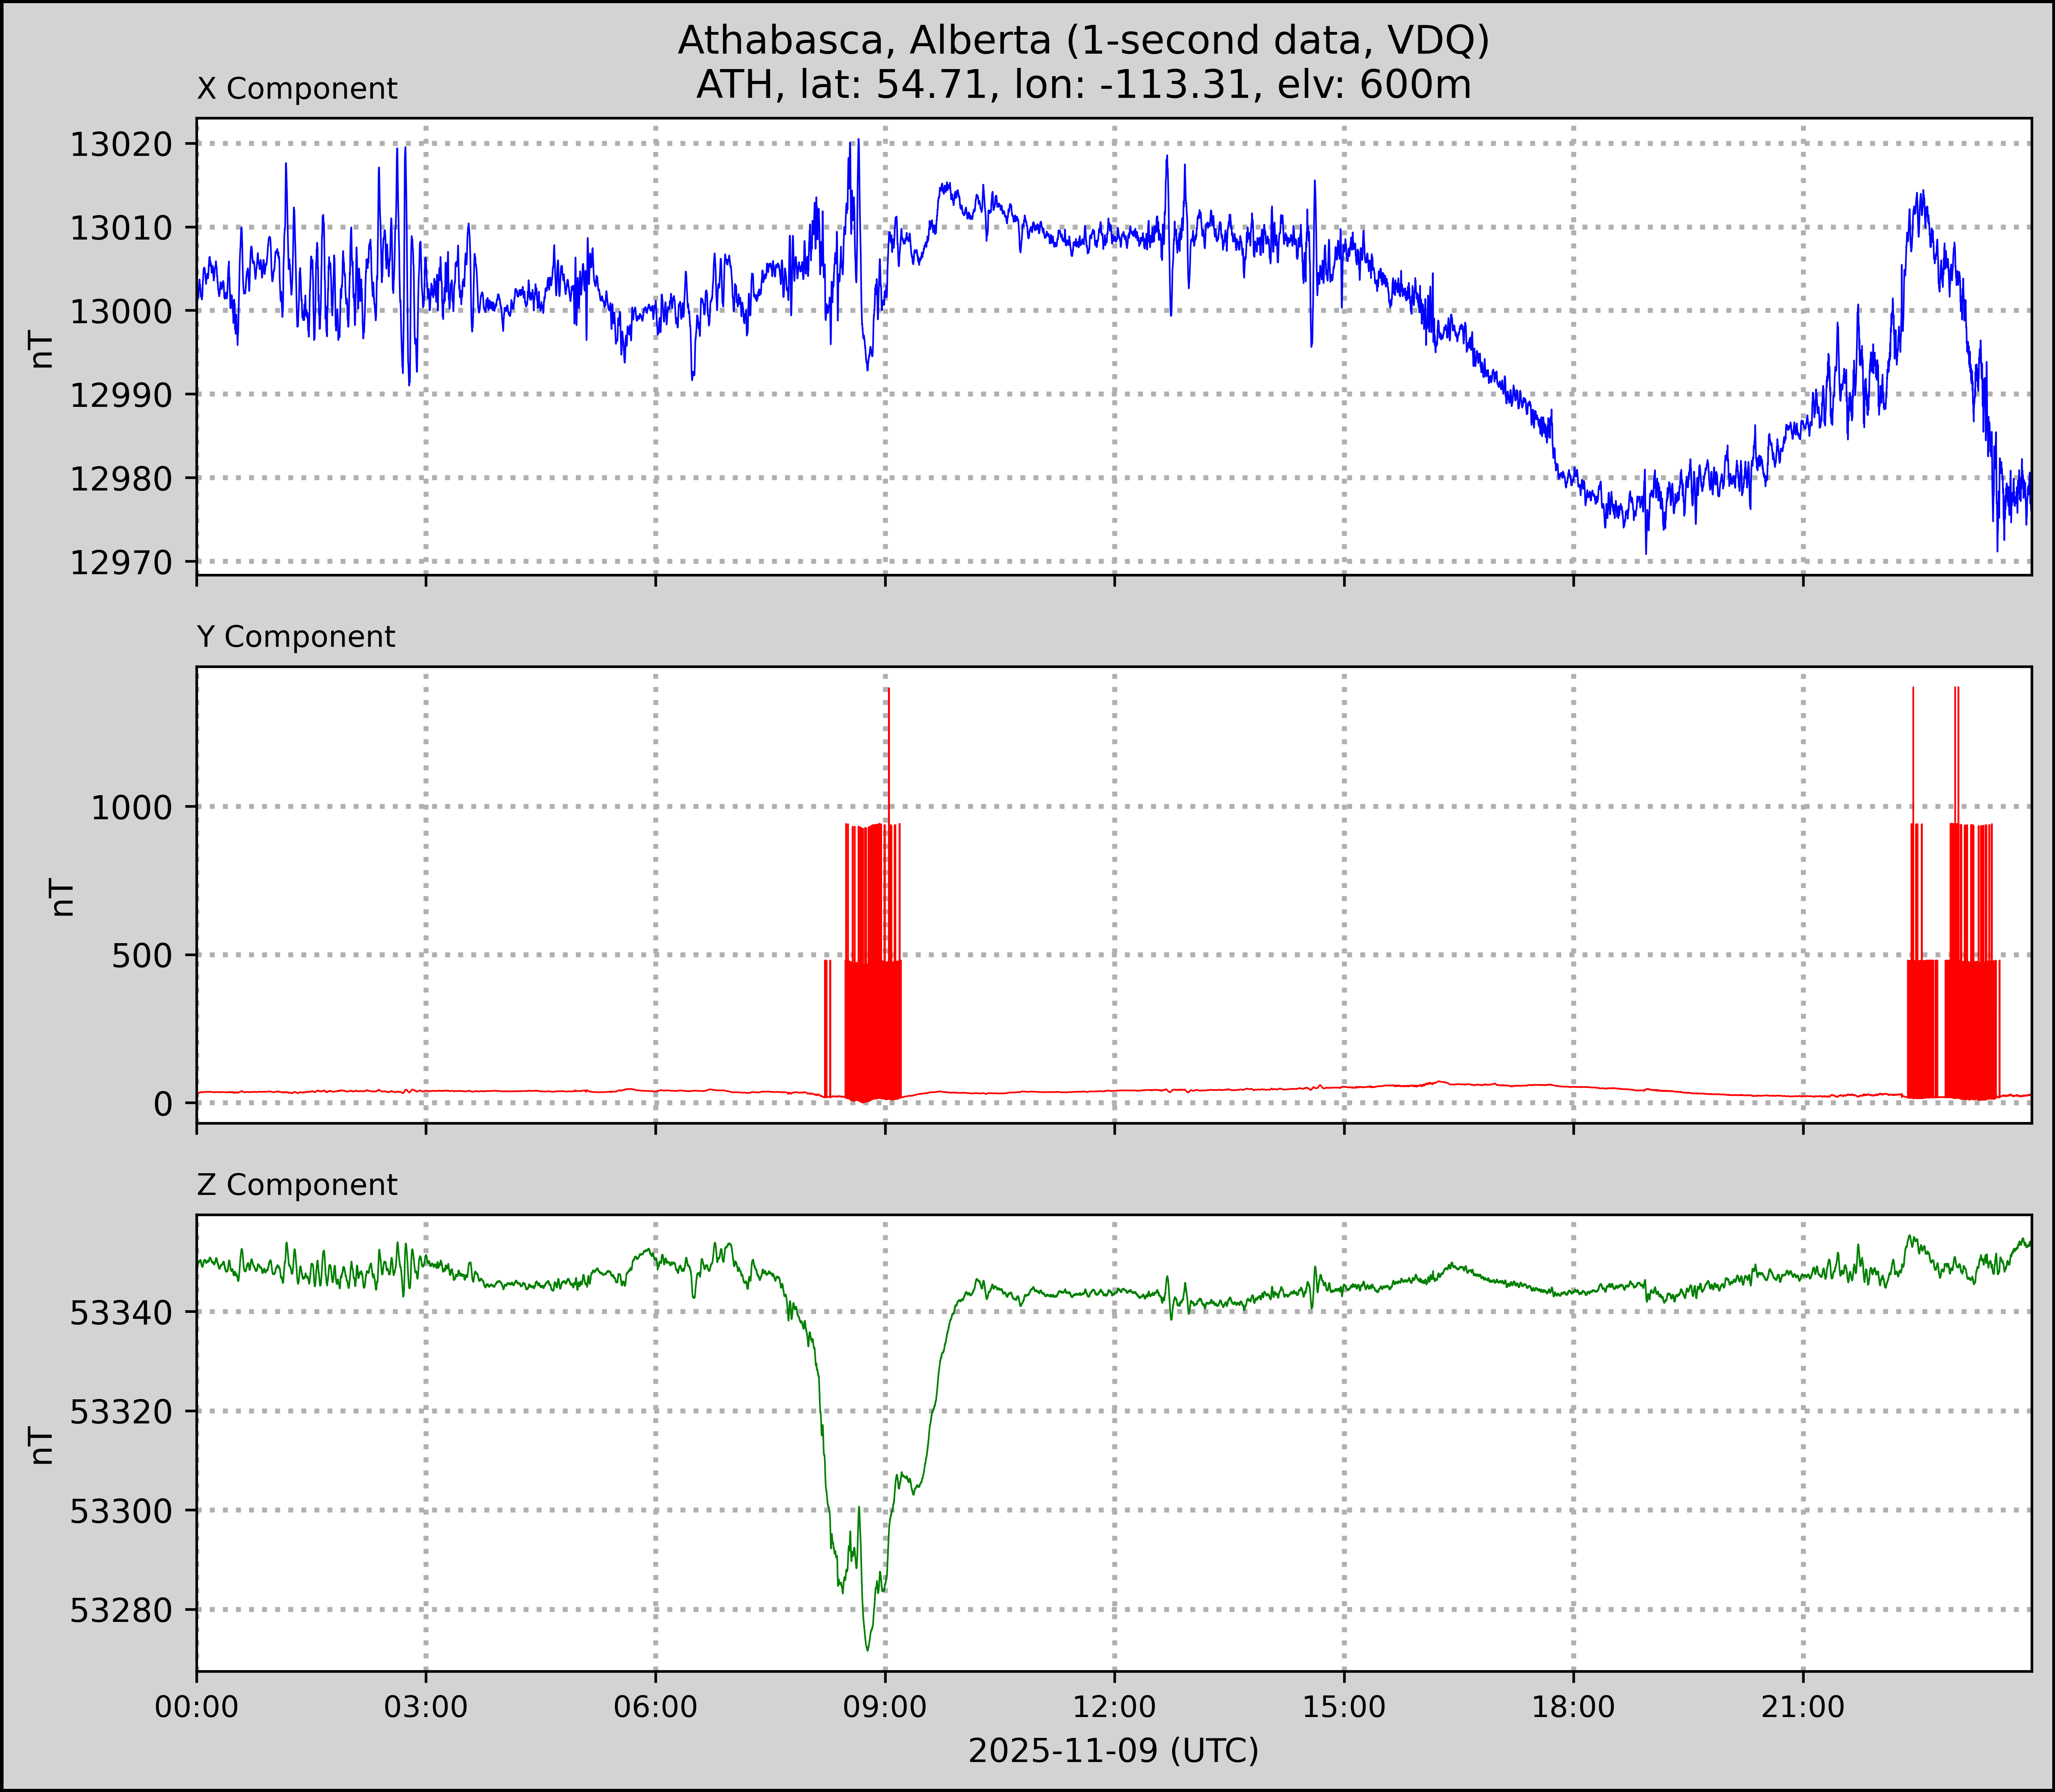
Task: Click the 'X Component' panel label
Action: pyautogui.click(x=297, y=89)
